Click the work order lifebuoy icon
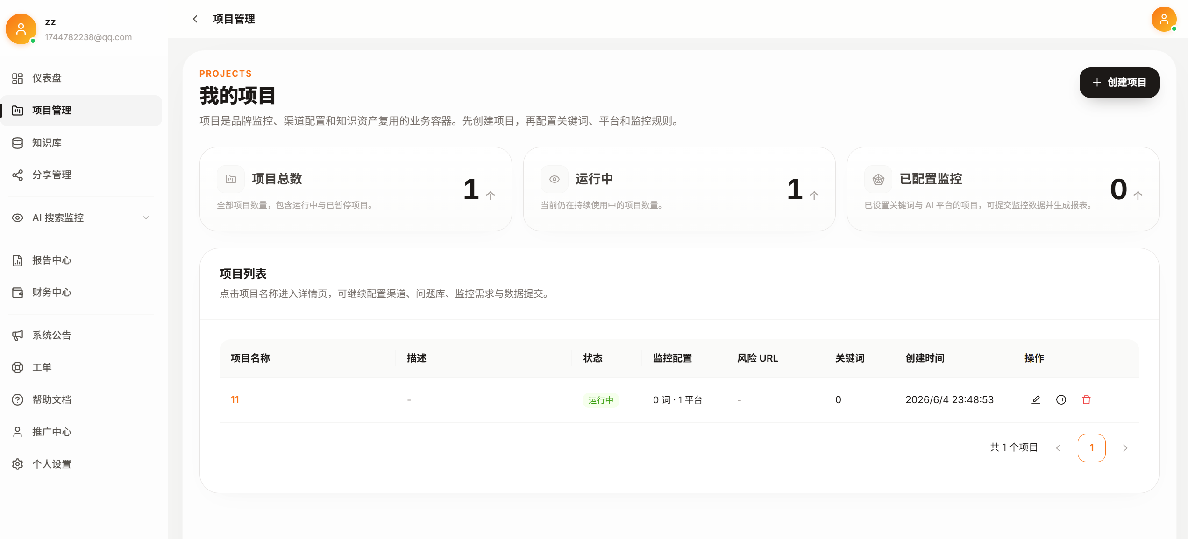 pyautogui.click(x=17, y=368)
